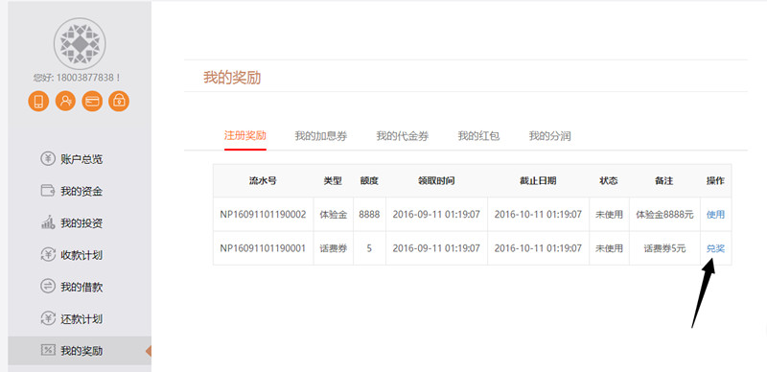
Task: Select 我的奖励 in the sidebar
Action: tap(80, 351)
